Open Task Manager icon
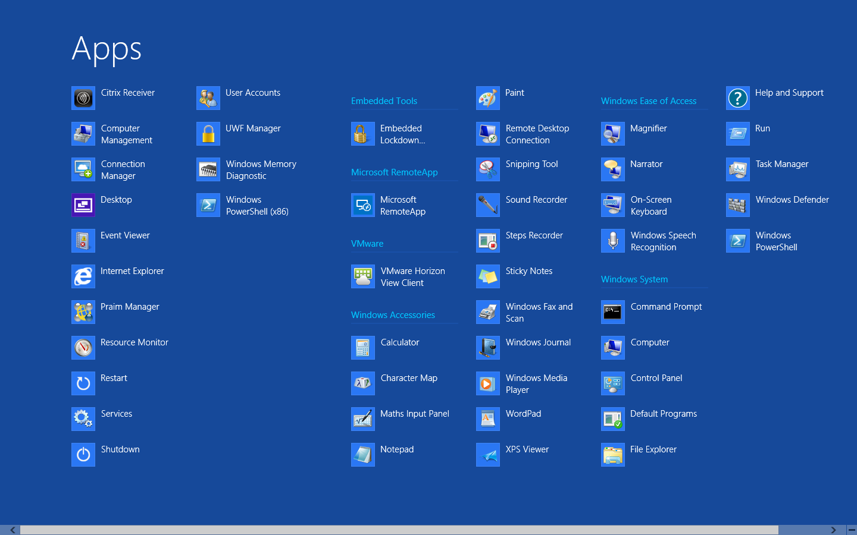Screen dimensions: 857x535 738,169
